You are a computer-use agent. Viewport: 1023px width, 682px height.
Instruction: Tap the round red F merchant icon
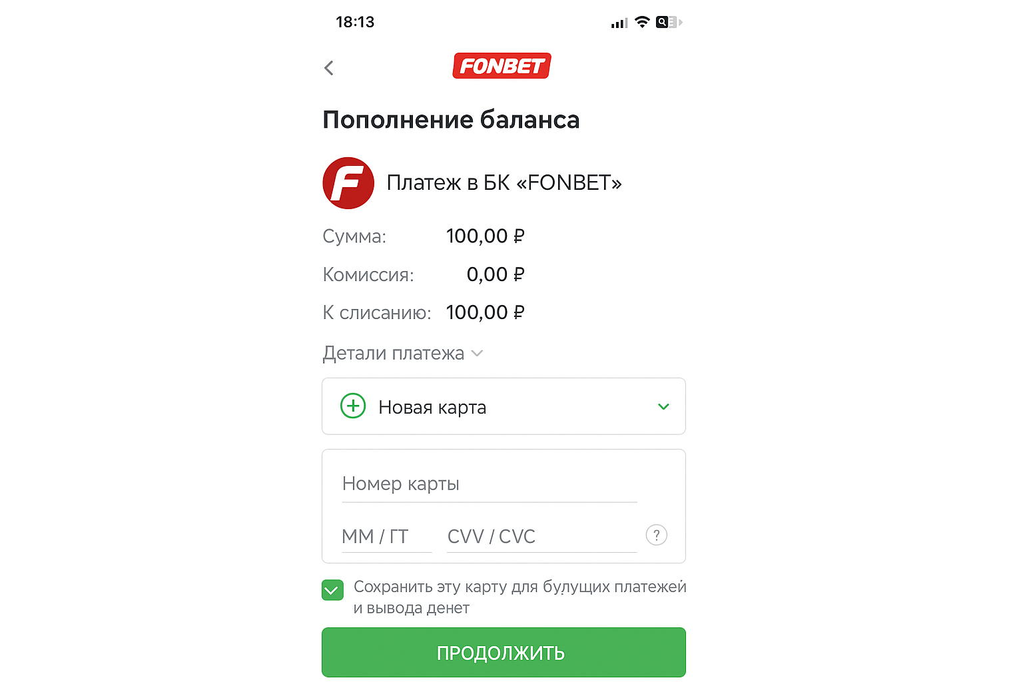348,183
